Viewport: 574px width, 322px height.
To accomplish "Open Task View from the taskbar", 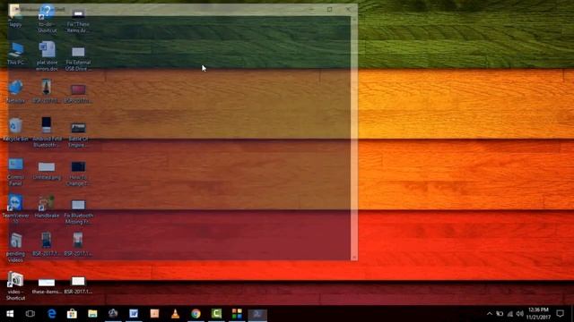I will (x=30, y=314).
